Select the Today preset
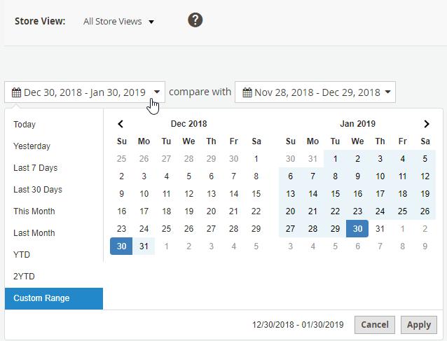This screenshot has height=341, width=447. pyautogui.click(x=25, y=125)
